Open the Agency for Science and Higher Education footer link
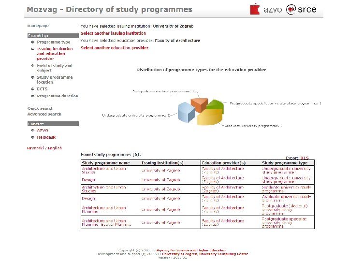 tap(191, 250)
